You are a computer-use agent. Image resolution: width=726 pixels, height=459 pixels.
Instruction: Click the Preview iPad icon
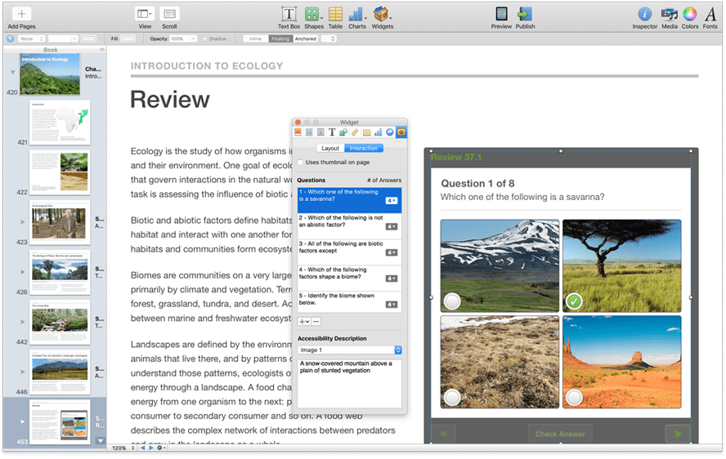point(501,14)
